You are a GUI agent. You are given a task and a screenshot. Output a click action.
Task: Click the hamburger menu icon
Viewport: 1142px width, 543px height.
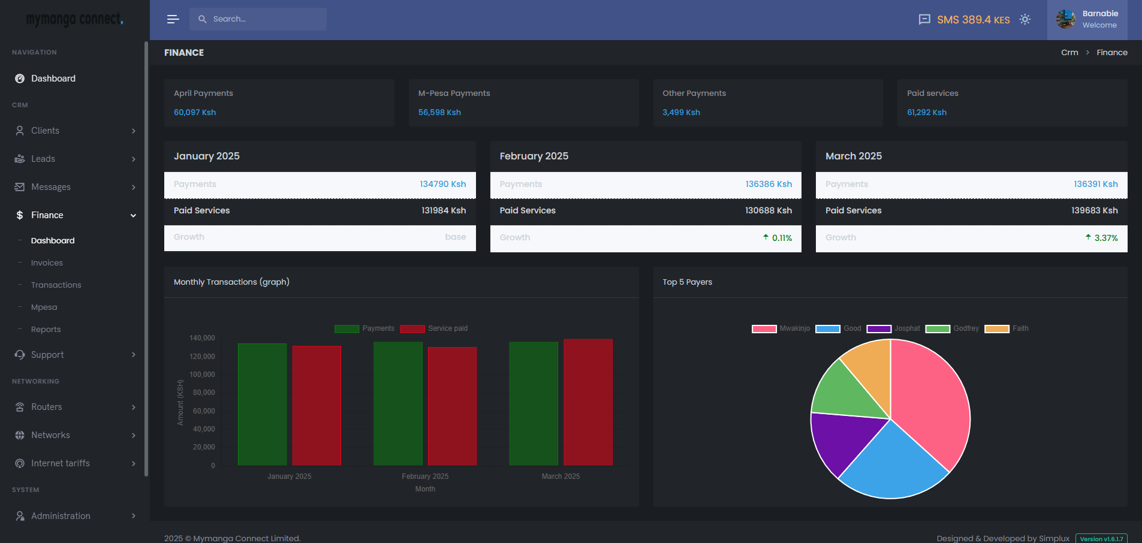[x=173, y=19]
